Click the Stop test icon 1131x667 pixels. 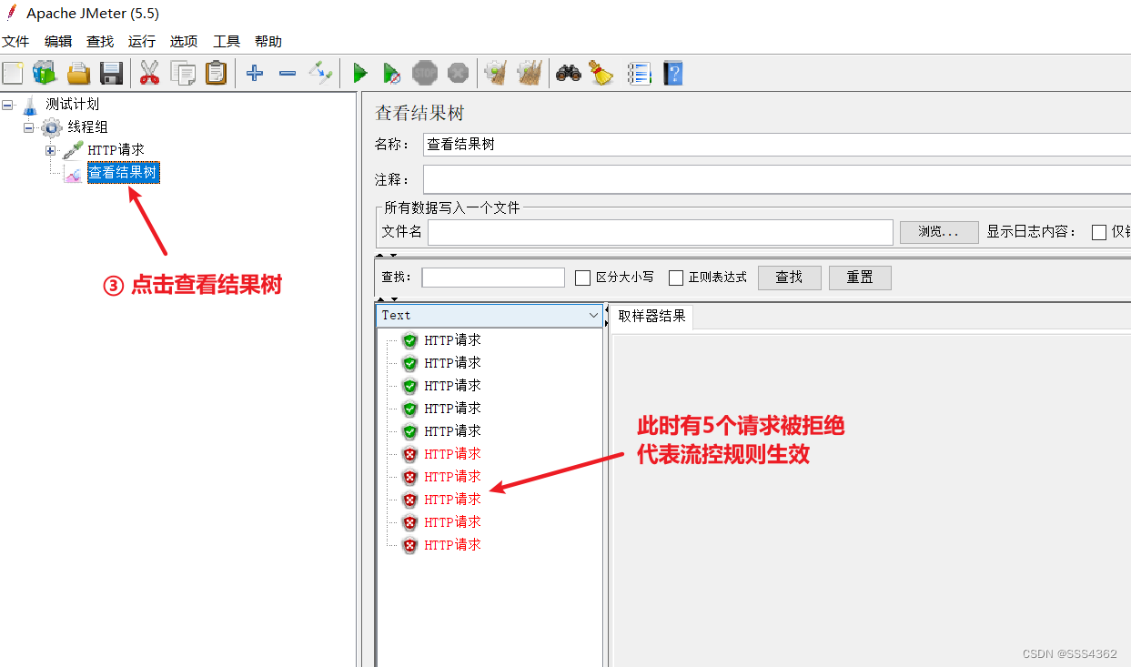click(424, 73)
